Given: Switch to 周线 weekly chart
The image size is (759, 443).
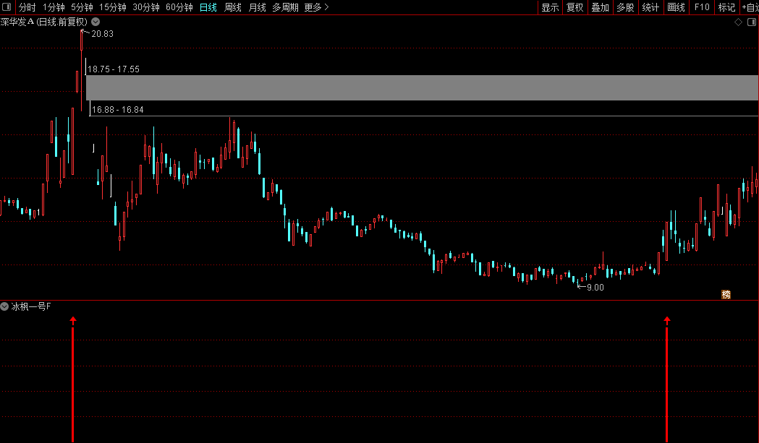Looking at the screenshot, I should [x=233, y=7].
